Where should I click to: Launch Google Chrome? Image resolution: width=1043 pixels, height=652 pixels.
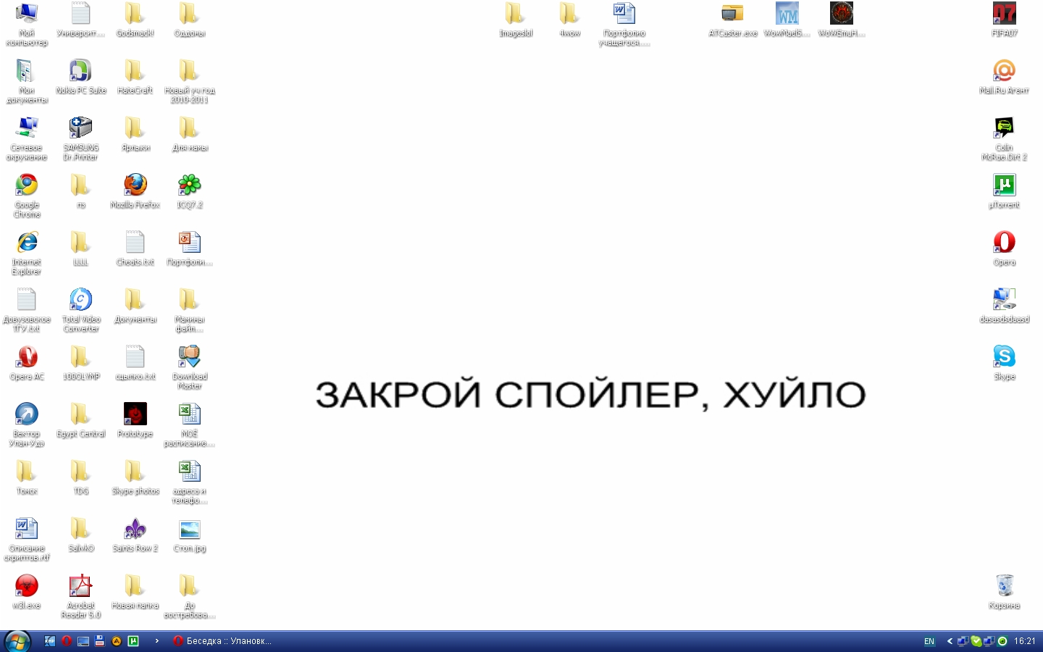tap(26, 184)
